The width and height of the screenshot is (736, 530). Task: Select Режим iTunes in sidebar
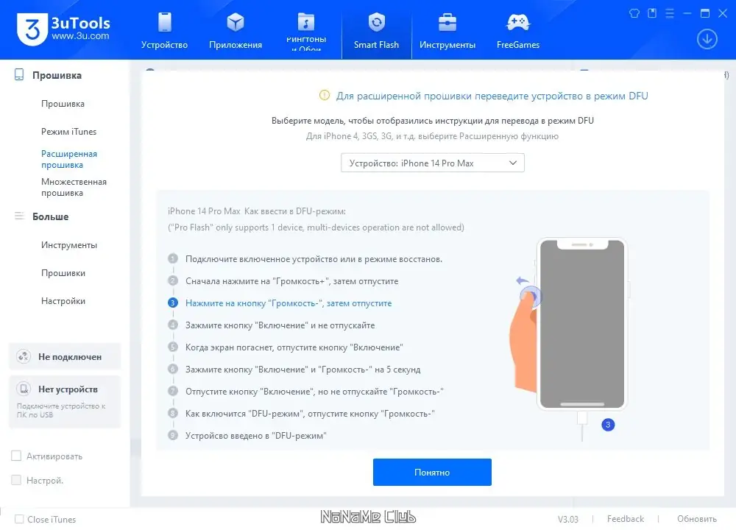pyautogui.click(x=68, y=132)
